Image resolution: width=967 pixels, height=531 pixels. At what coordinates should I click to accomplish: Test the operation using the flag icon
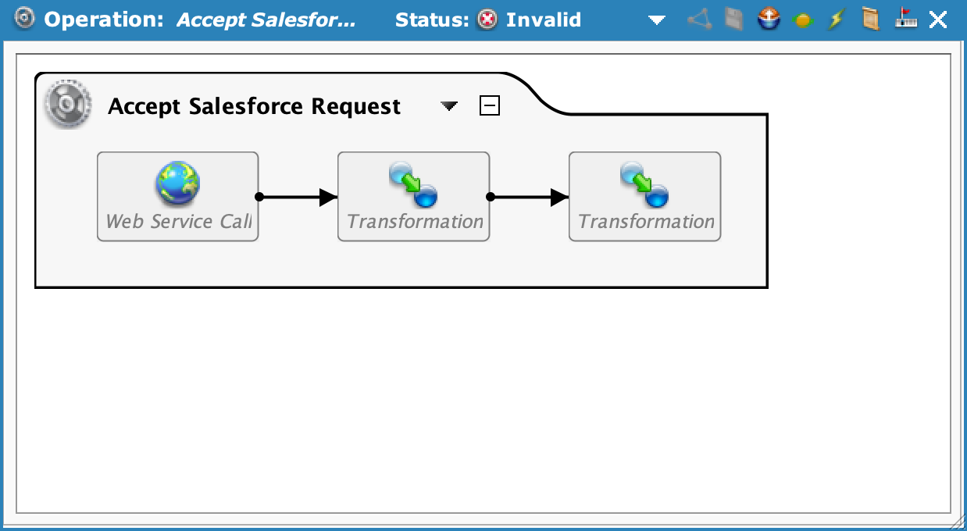904,20
